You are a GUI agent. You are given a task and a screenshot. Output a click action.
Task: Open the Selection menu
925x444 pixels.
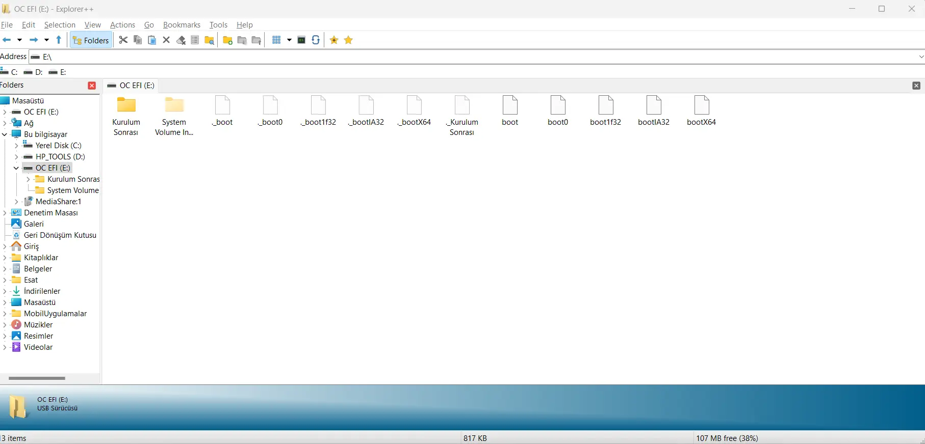pos(60,25)
